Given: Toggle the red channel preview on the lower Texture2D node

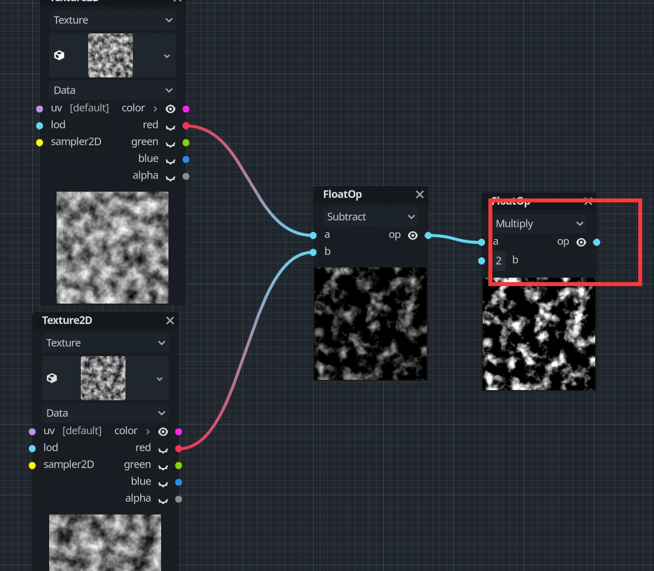Looking at the screenshot, I should [163, 450].
